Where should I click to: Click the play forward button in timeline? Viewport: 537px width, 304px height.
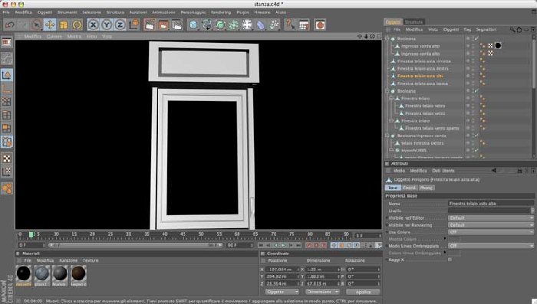(x=283, y=245)
